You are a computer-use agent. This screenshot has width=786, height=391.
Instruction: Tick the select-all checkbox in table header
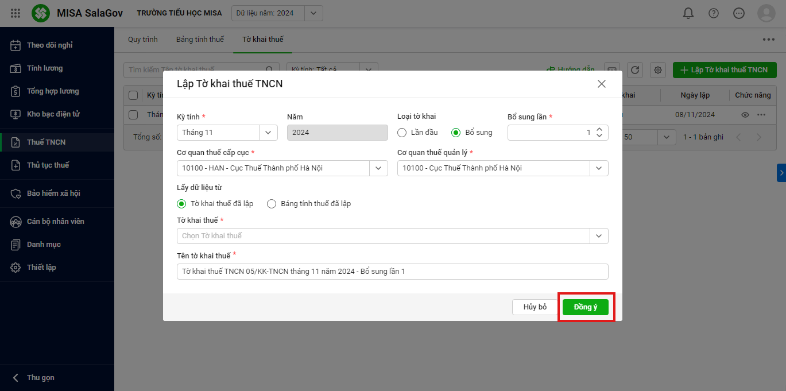[x=133, y=95]
